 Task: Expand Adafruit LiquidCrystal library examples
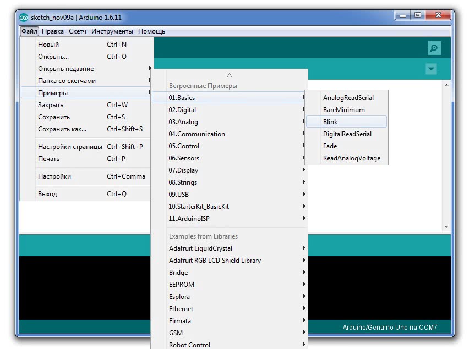[x=200, y=248]
